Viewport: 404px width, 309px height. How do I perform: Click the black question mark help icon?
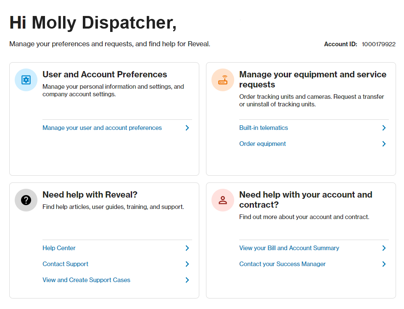point(26,200)
